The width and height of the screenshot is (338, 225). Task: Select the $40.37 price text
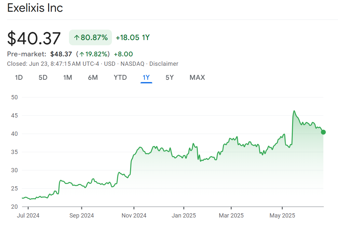click(34, 38)
